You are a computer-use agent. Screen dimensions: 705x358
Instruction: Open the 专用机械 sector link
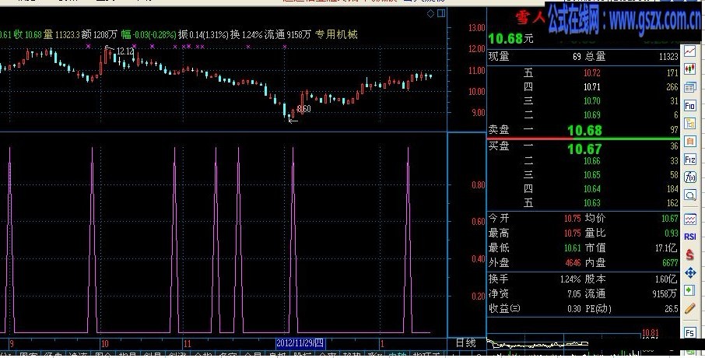336,34
